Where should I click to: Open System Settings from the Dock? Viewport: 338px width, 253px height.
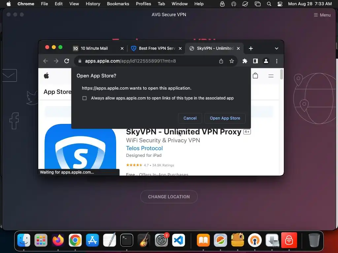[x=161, y=240]
